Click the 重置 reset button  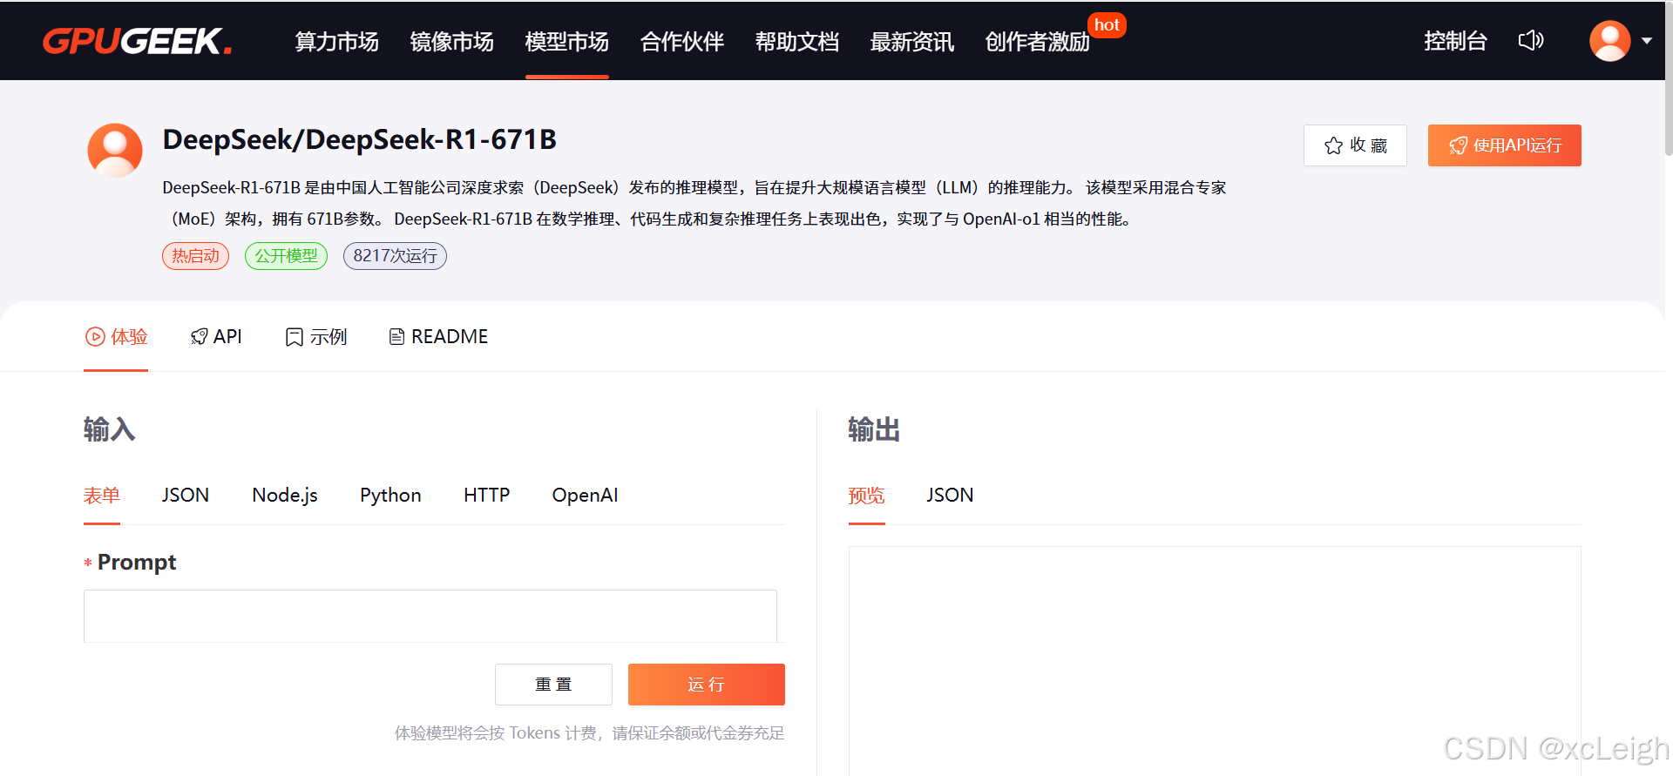click(x=553, y=685)
